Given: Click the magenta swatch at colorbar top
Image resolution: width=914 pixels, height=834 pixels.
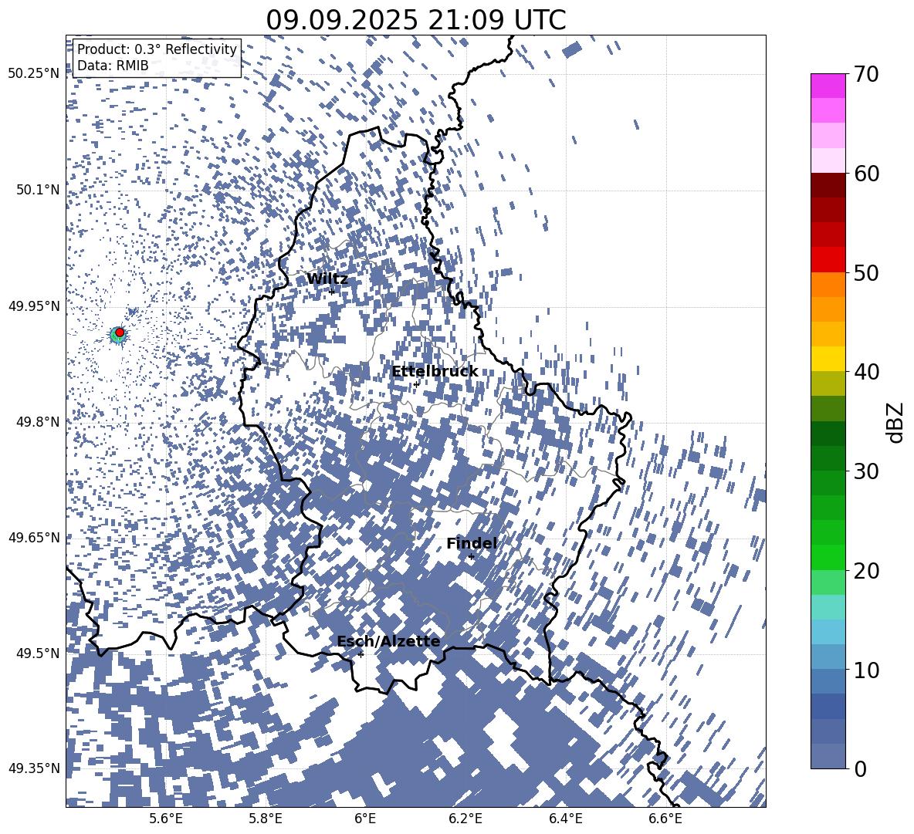Looking at the screenshot, I should tap(828, 86).
